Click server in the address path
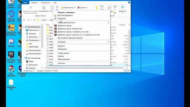190x107 pixels. click(x=44, y=20)
